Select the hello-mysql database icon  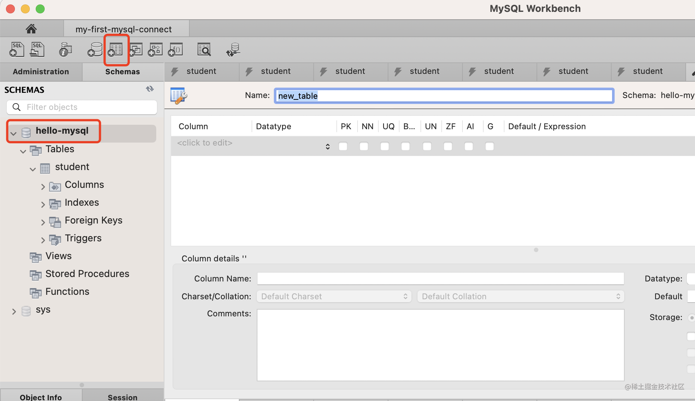(x=26, y=132)
